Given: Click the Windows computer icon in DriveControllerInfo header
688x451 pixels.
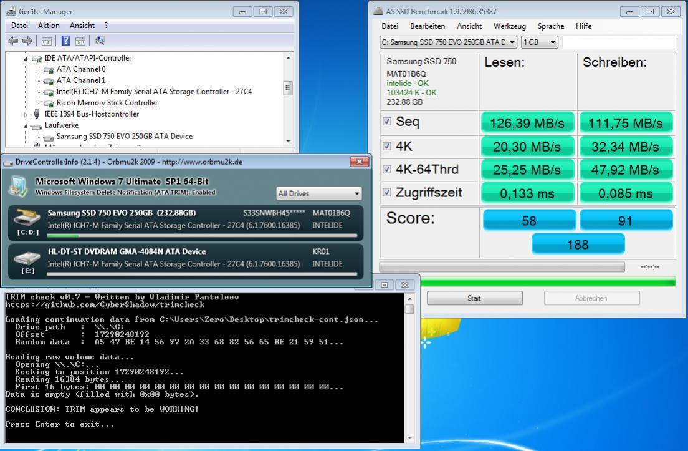Looking at the screenshot, I should [19, 186].
